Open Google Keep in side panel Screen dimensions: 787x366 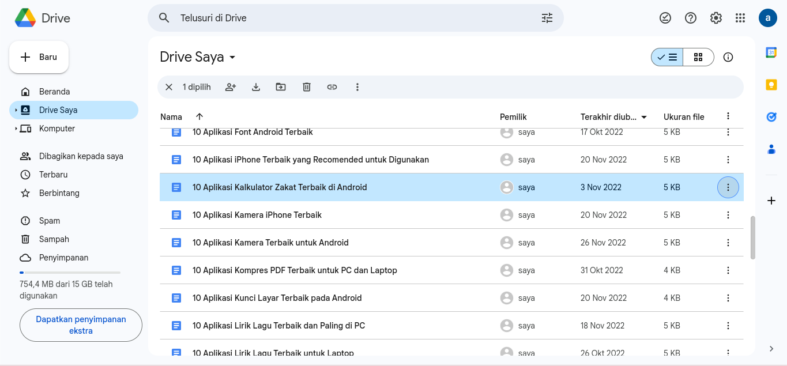pos(771,85)
